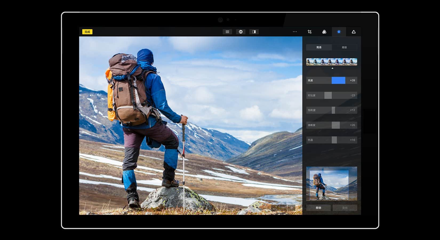The image size is (440, 240).
Task: Click the 撤销 undo button
Action: pos(318,208)
